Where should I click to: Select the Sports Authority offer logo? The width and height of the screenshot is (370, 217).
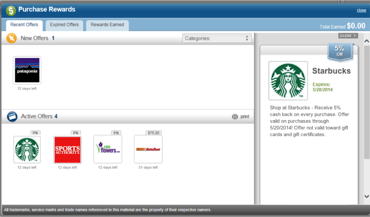coord(67,150)
